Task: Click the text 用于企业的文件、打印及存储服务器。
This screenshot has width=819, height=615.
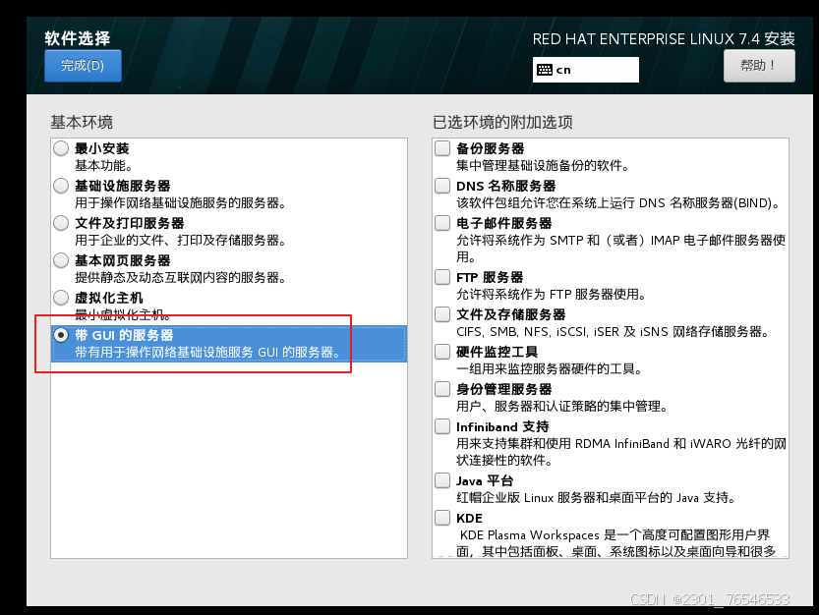Action: coord(180,240)
